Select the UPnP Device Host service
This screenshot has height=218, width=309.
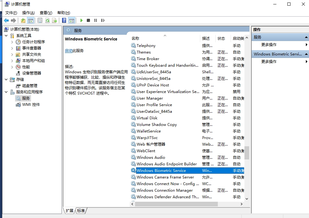(187, 85)
